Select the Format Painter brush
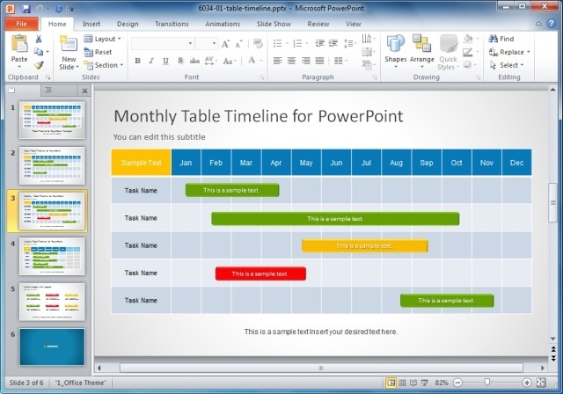The height and width of the screenshot is (394, 563). point(39,65)
